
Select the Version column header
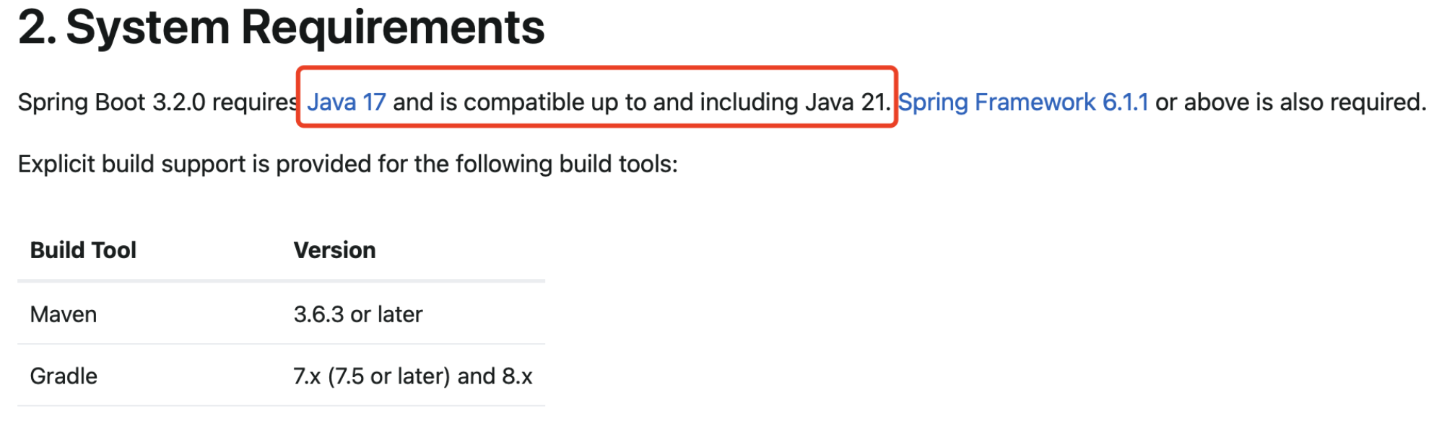tap(335, 250)
